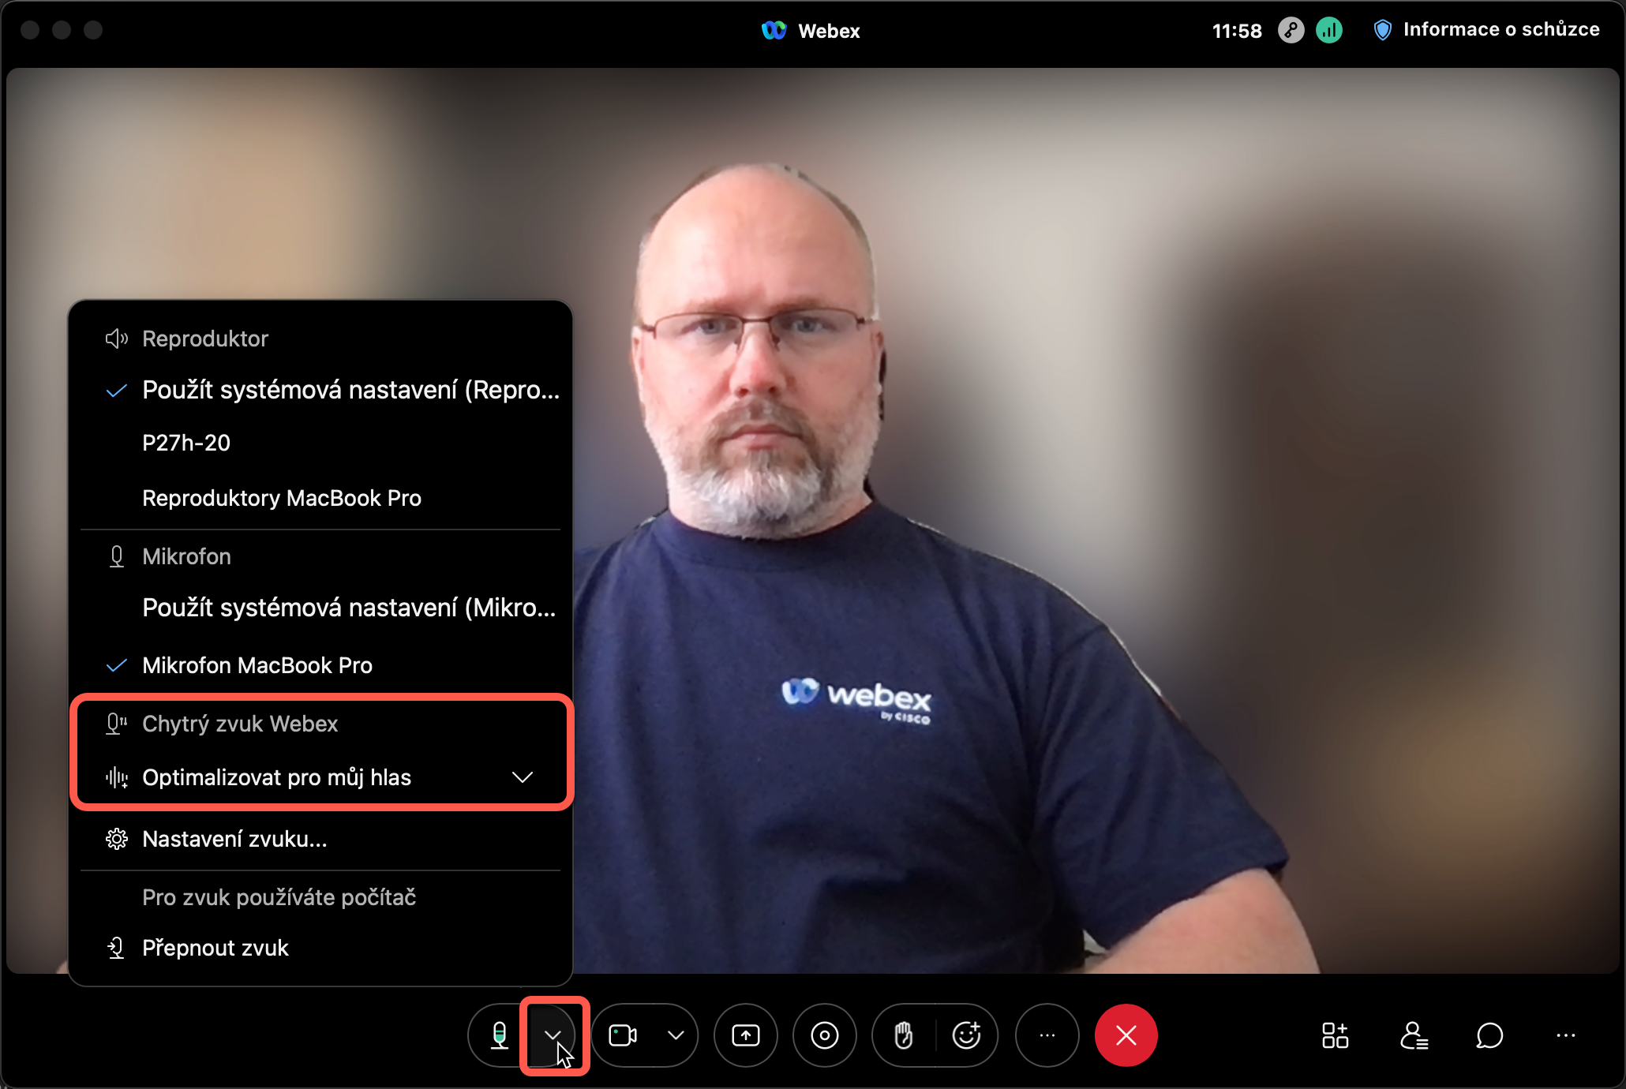Click the gear icon beside Nastavení zvuku
Viewport: 1626px width, 1089px height.
(116, 839)
